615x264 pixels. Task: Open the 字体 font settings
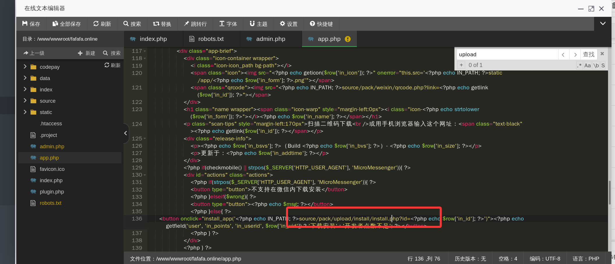(x=228, y=24)
